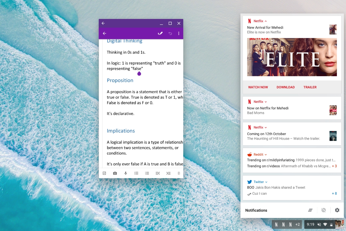346x231 pixels.
Task: Open notification settings with the gear icon
Action: pyautogui.click(x=337, y=210)
